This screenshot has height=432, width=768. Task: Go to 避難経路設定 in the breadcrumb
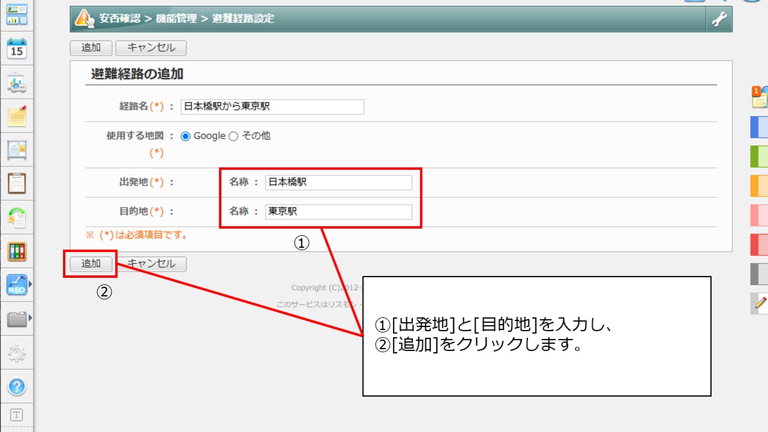(242, 19)
